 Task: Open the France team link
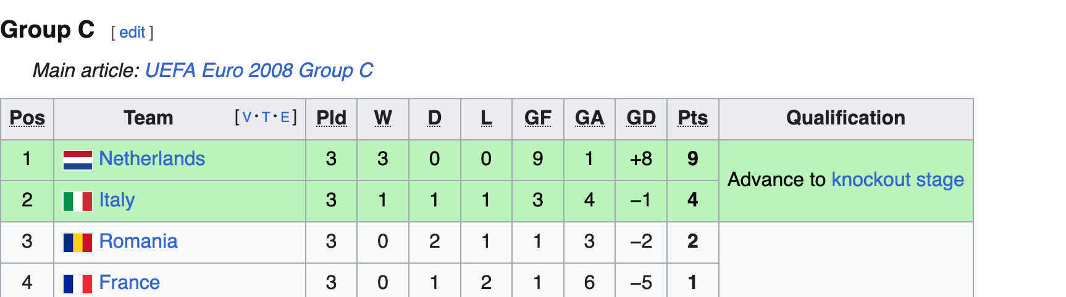pos(129,283)
